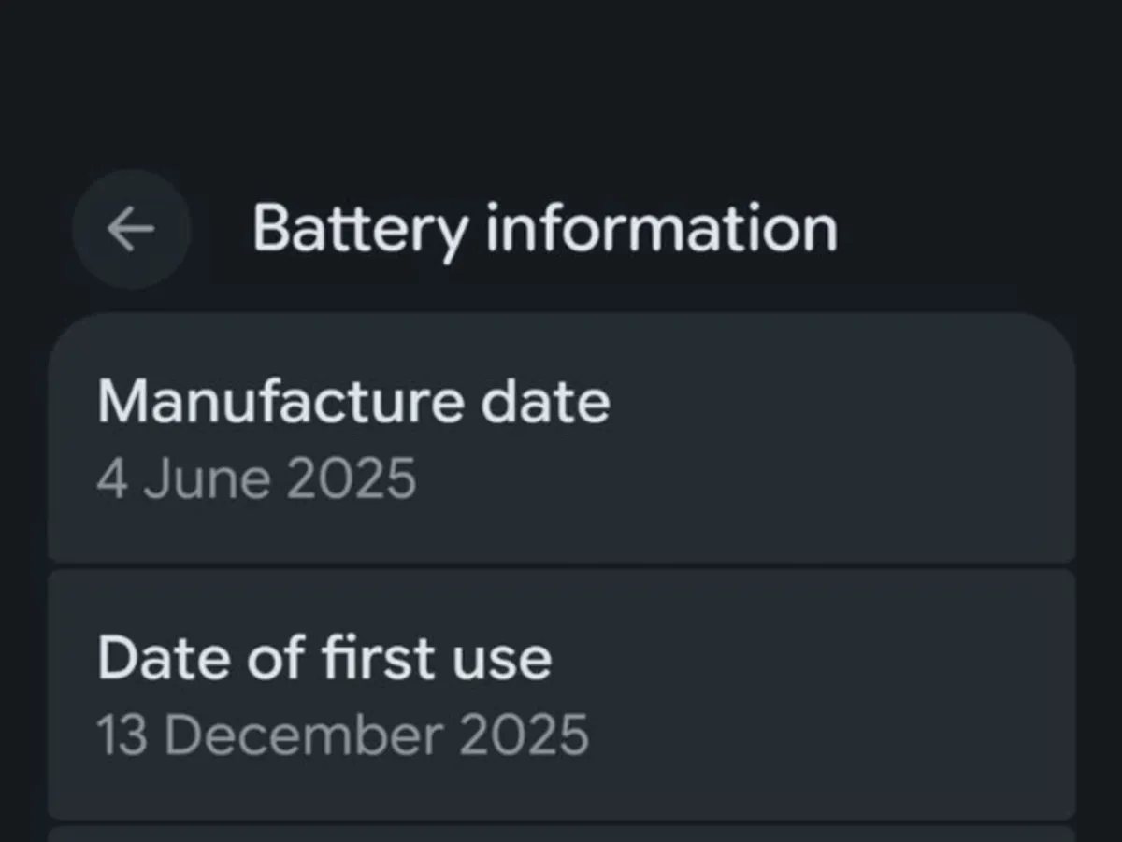Select the Battery information heading
This screenshot has width=1122, height=842.
click(544, 228)
